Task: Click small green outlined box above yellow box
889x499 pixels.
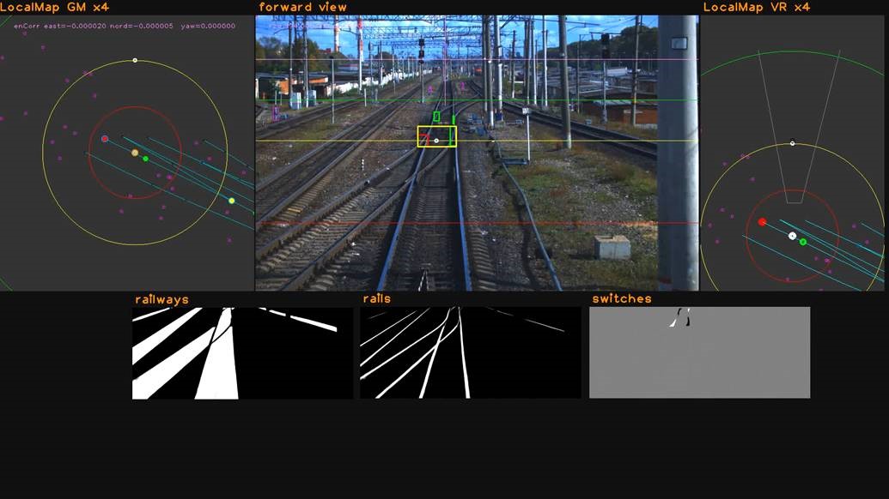Action: click(x=436, y=117)
